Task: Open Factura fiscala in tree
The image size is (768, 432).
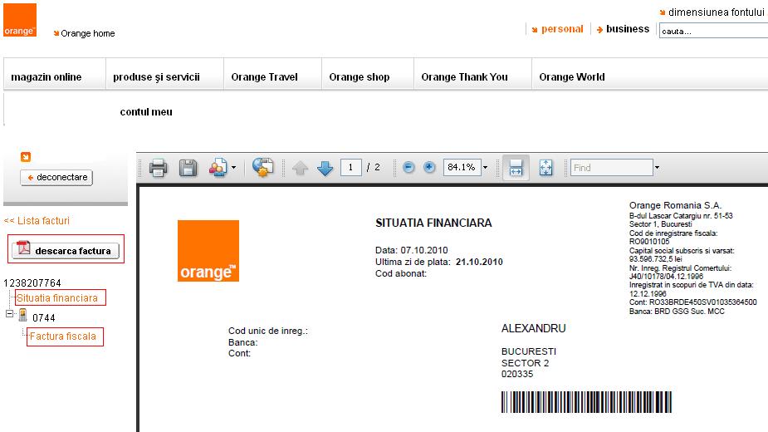Action: (63, 336)
